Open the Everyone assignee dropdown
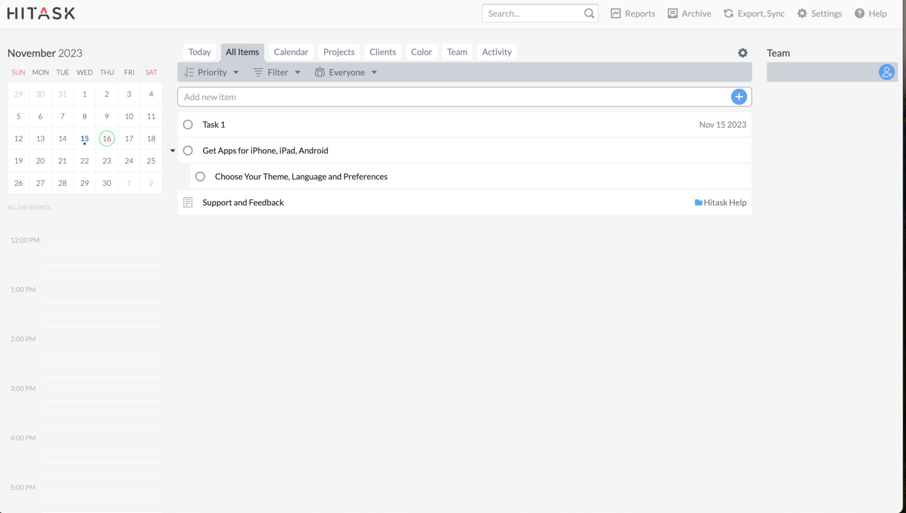This screenshot has height=513, width=906. 346,72
